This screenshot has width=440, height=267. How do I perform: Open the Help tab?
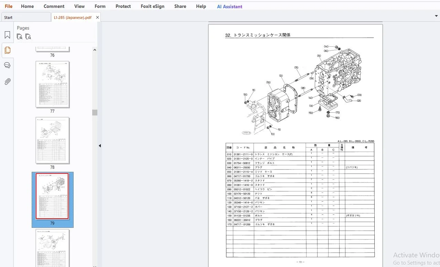(x=201, y=6)
